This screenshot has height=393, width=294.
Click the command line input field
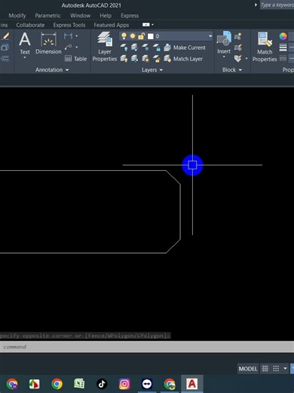point(147,347)
